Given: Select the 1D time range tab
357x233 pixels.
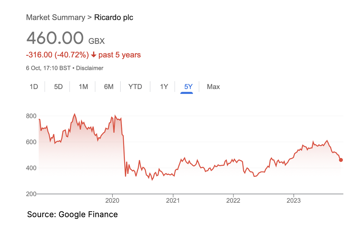Looking at the screenshot, I should tap(34, 87).
